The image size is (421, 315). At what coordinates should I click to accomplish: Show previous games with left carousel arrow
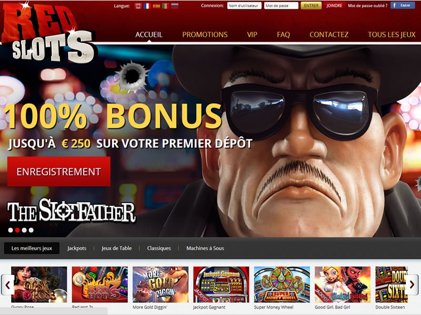point(8,285)
